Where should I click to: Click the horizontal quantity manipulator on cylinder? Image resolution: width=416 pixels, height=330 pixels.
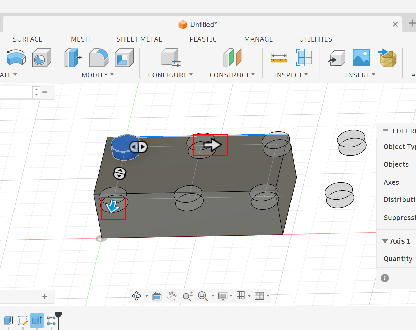point(139,147)
